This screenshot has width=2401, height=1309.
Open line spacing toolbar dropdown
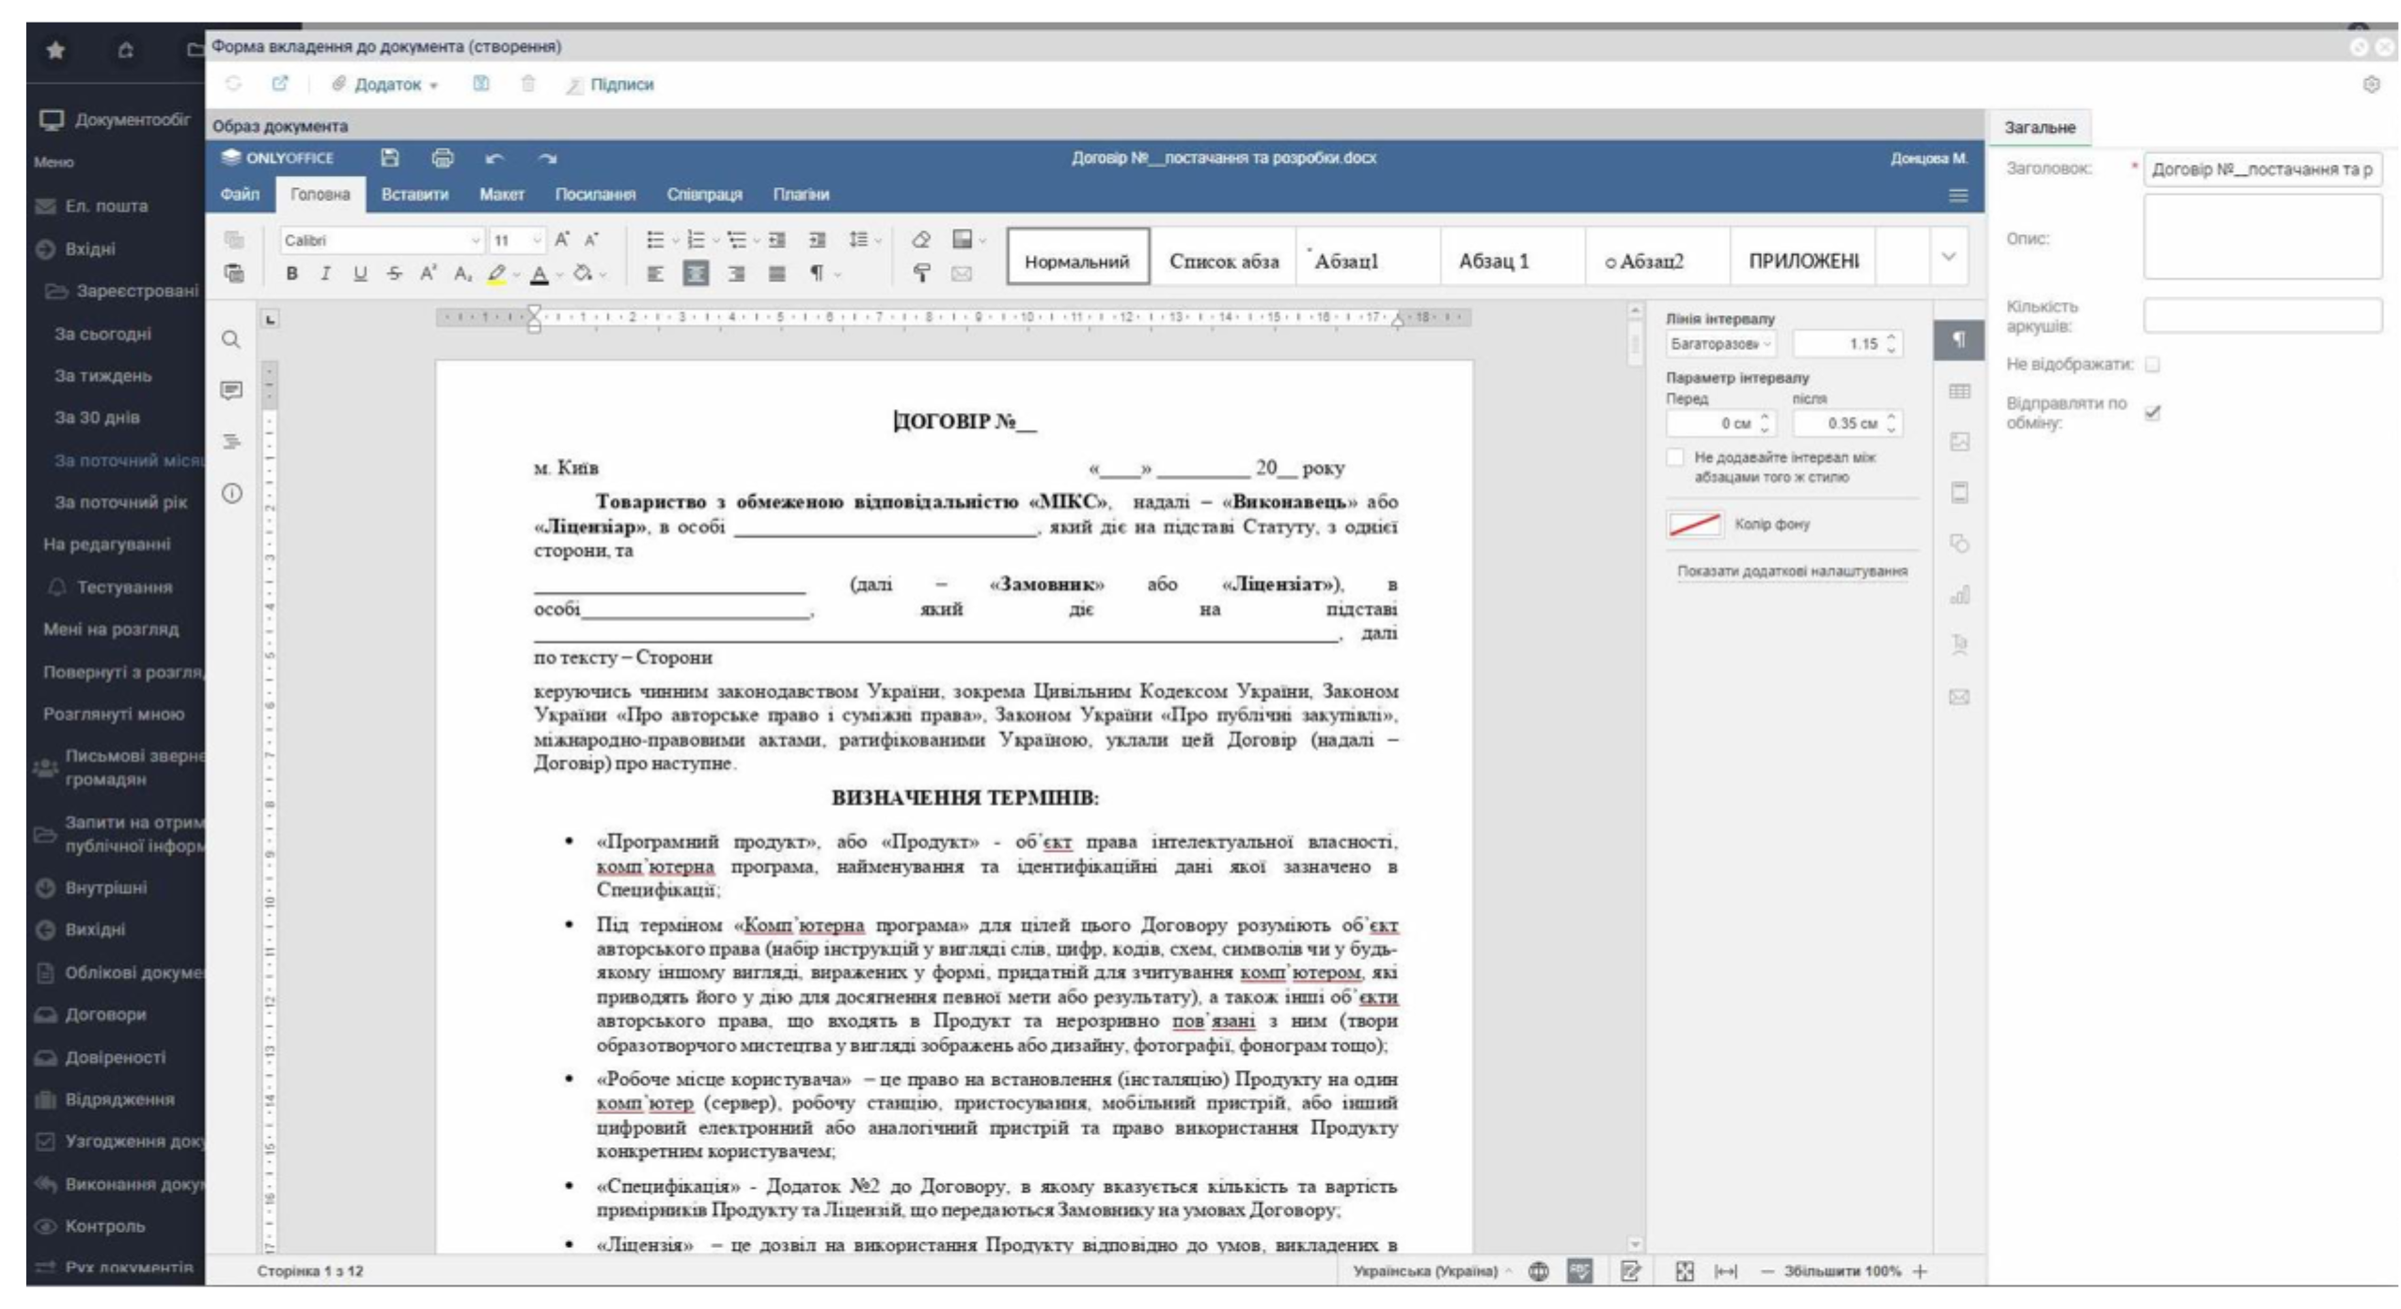point(864,240)
